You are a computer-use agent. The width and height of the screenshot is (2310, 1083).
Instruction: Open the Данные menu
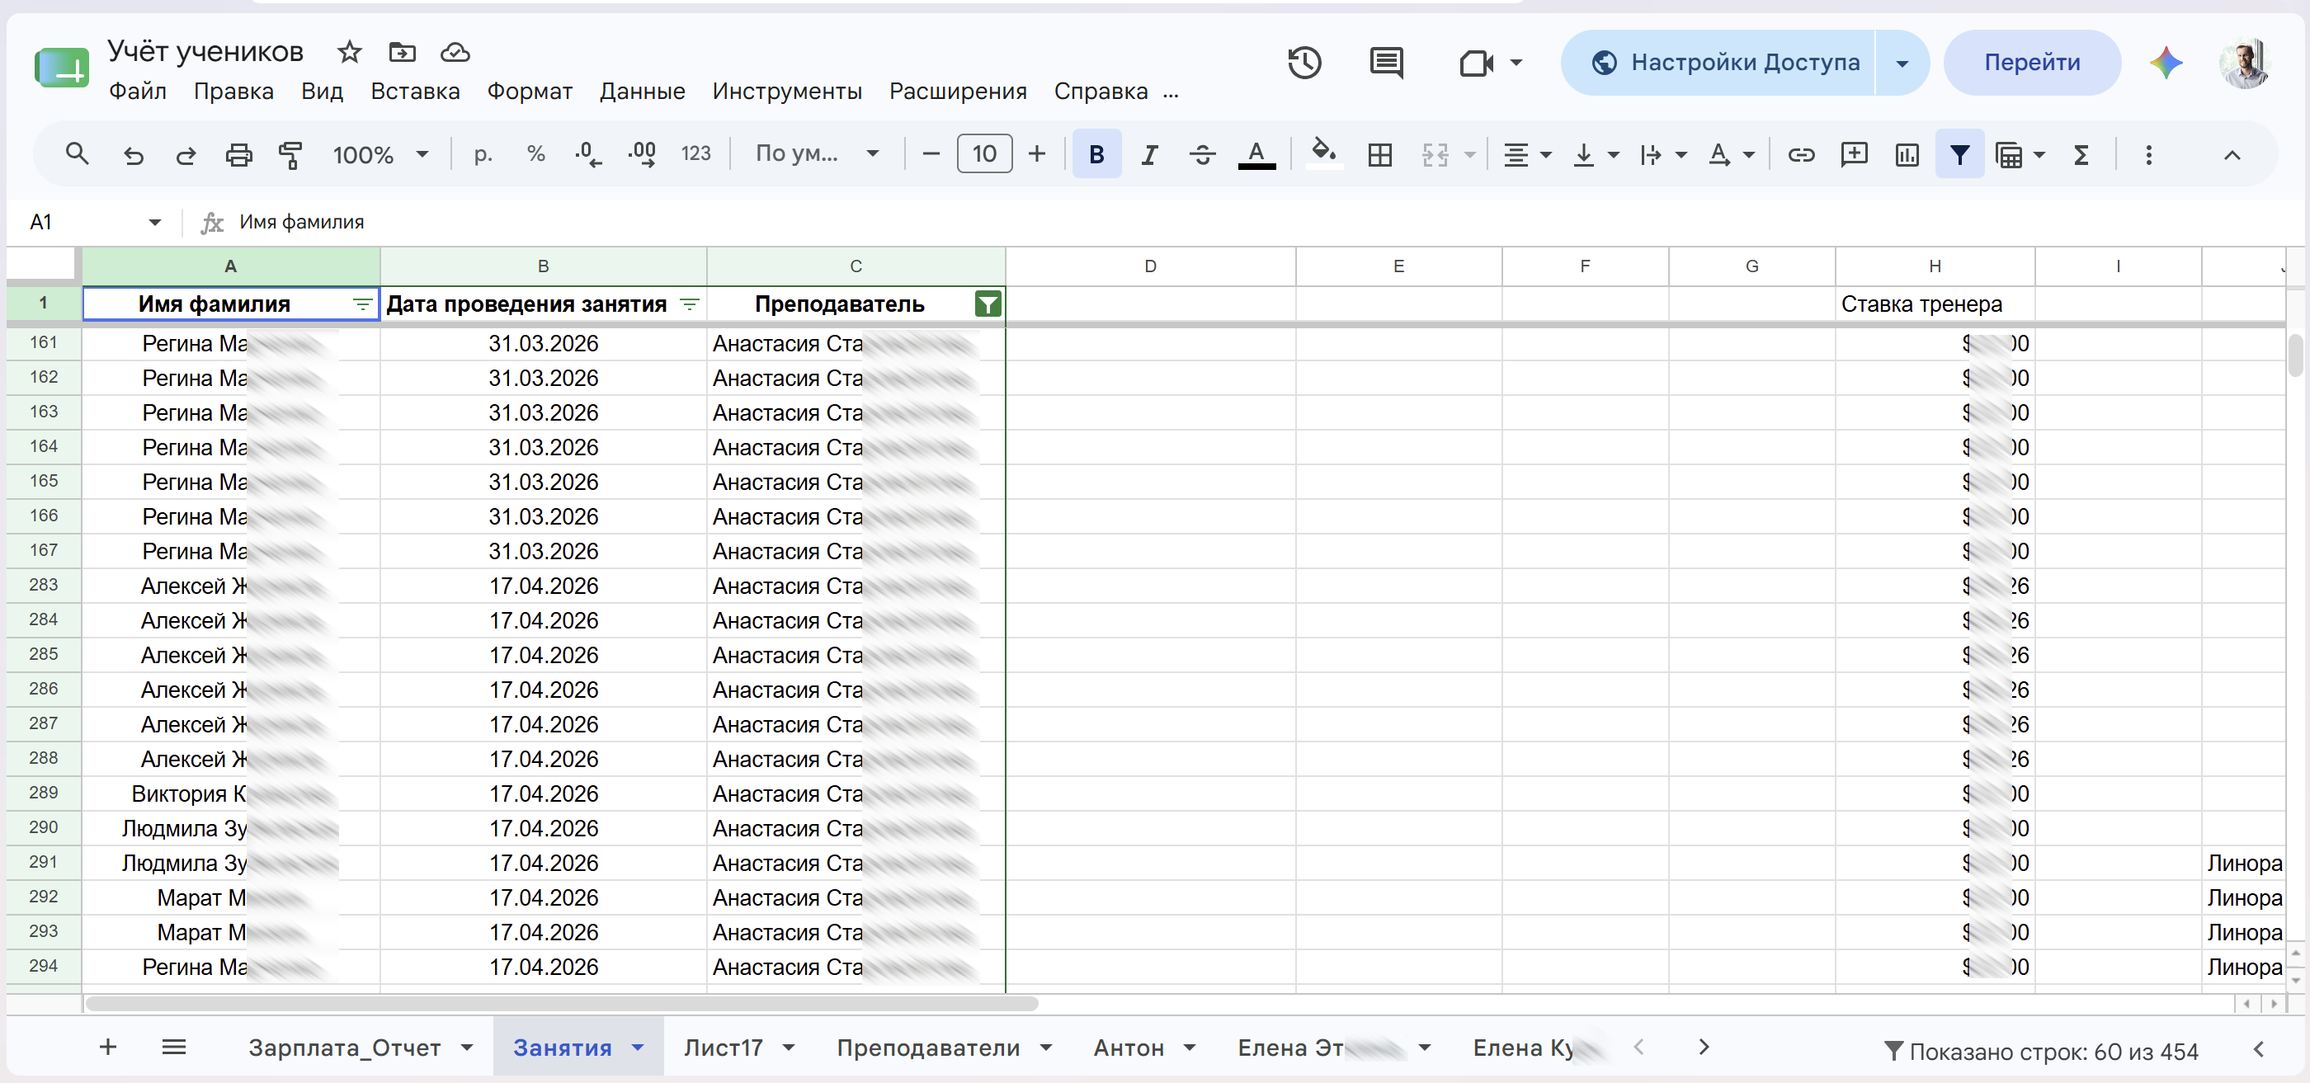pyautogui.click(x=642, y=91)
